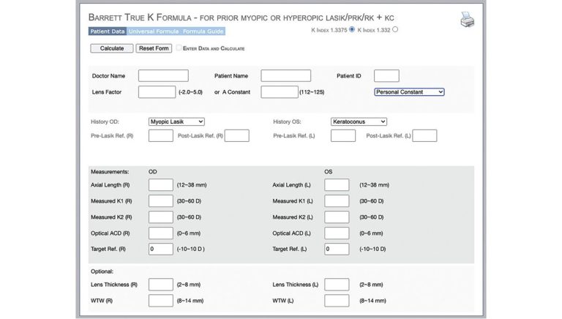Enable Enter Data and Calculate checkbox
The image size is (562, 319).
(179, 48)
